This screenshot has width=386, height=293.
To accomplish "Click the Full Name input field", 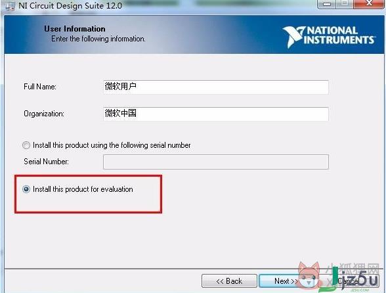I will (215, 87).
